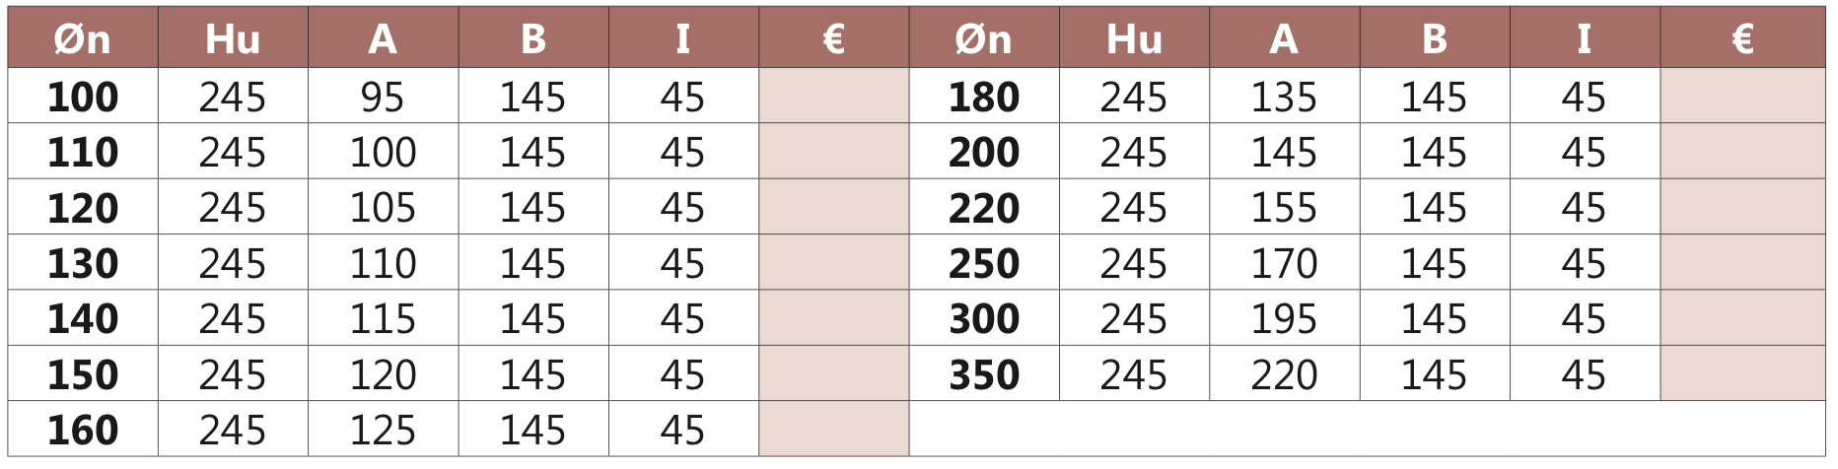Click the 350 diameter cell

pyautogui.click(x=984, y=374)
